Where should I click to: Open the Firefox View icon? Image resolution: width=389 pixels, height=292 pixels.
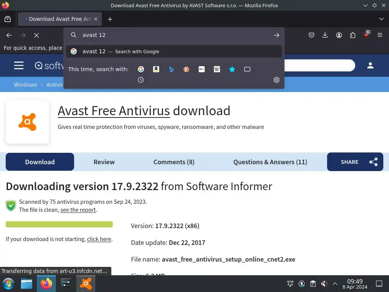coord(8,19)
